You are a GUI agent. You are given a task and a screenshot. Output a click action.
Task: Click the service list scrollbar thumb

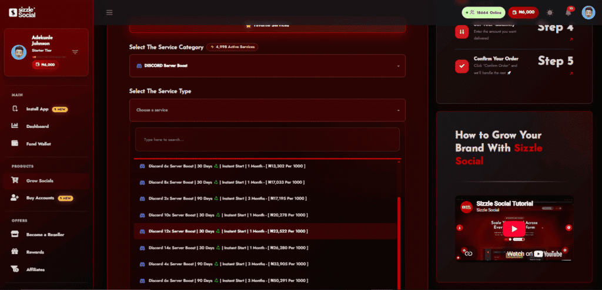point(399,244)
